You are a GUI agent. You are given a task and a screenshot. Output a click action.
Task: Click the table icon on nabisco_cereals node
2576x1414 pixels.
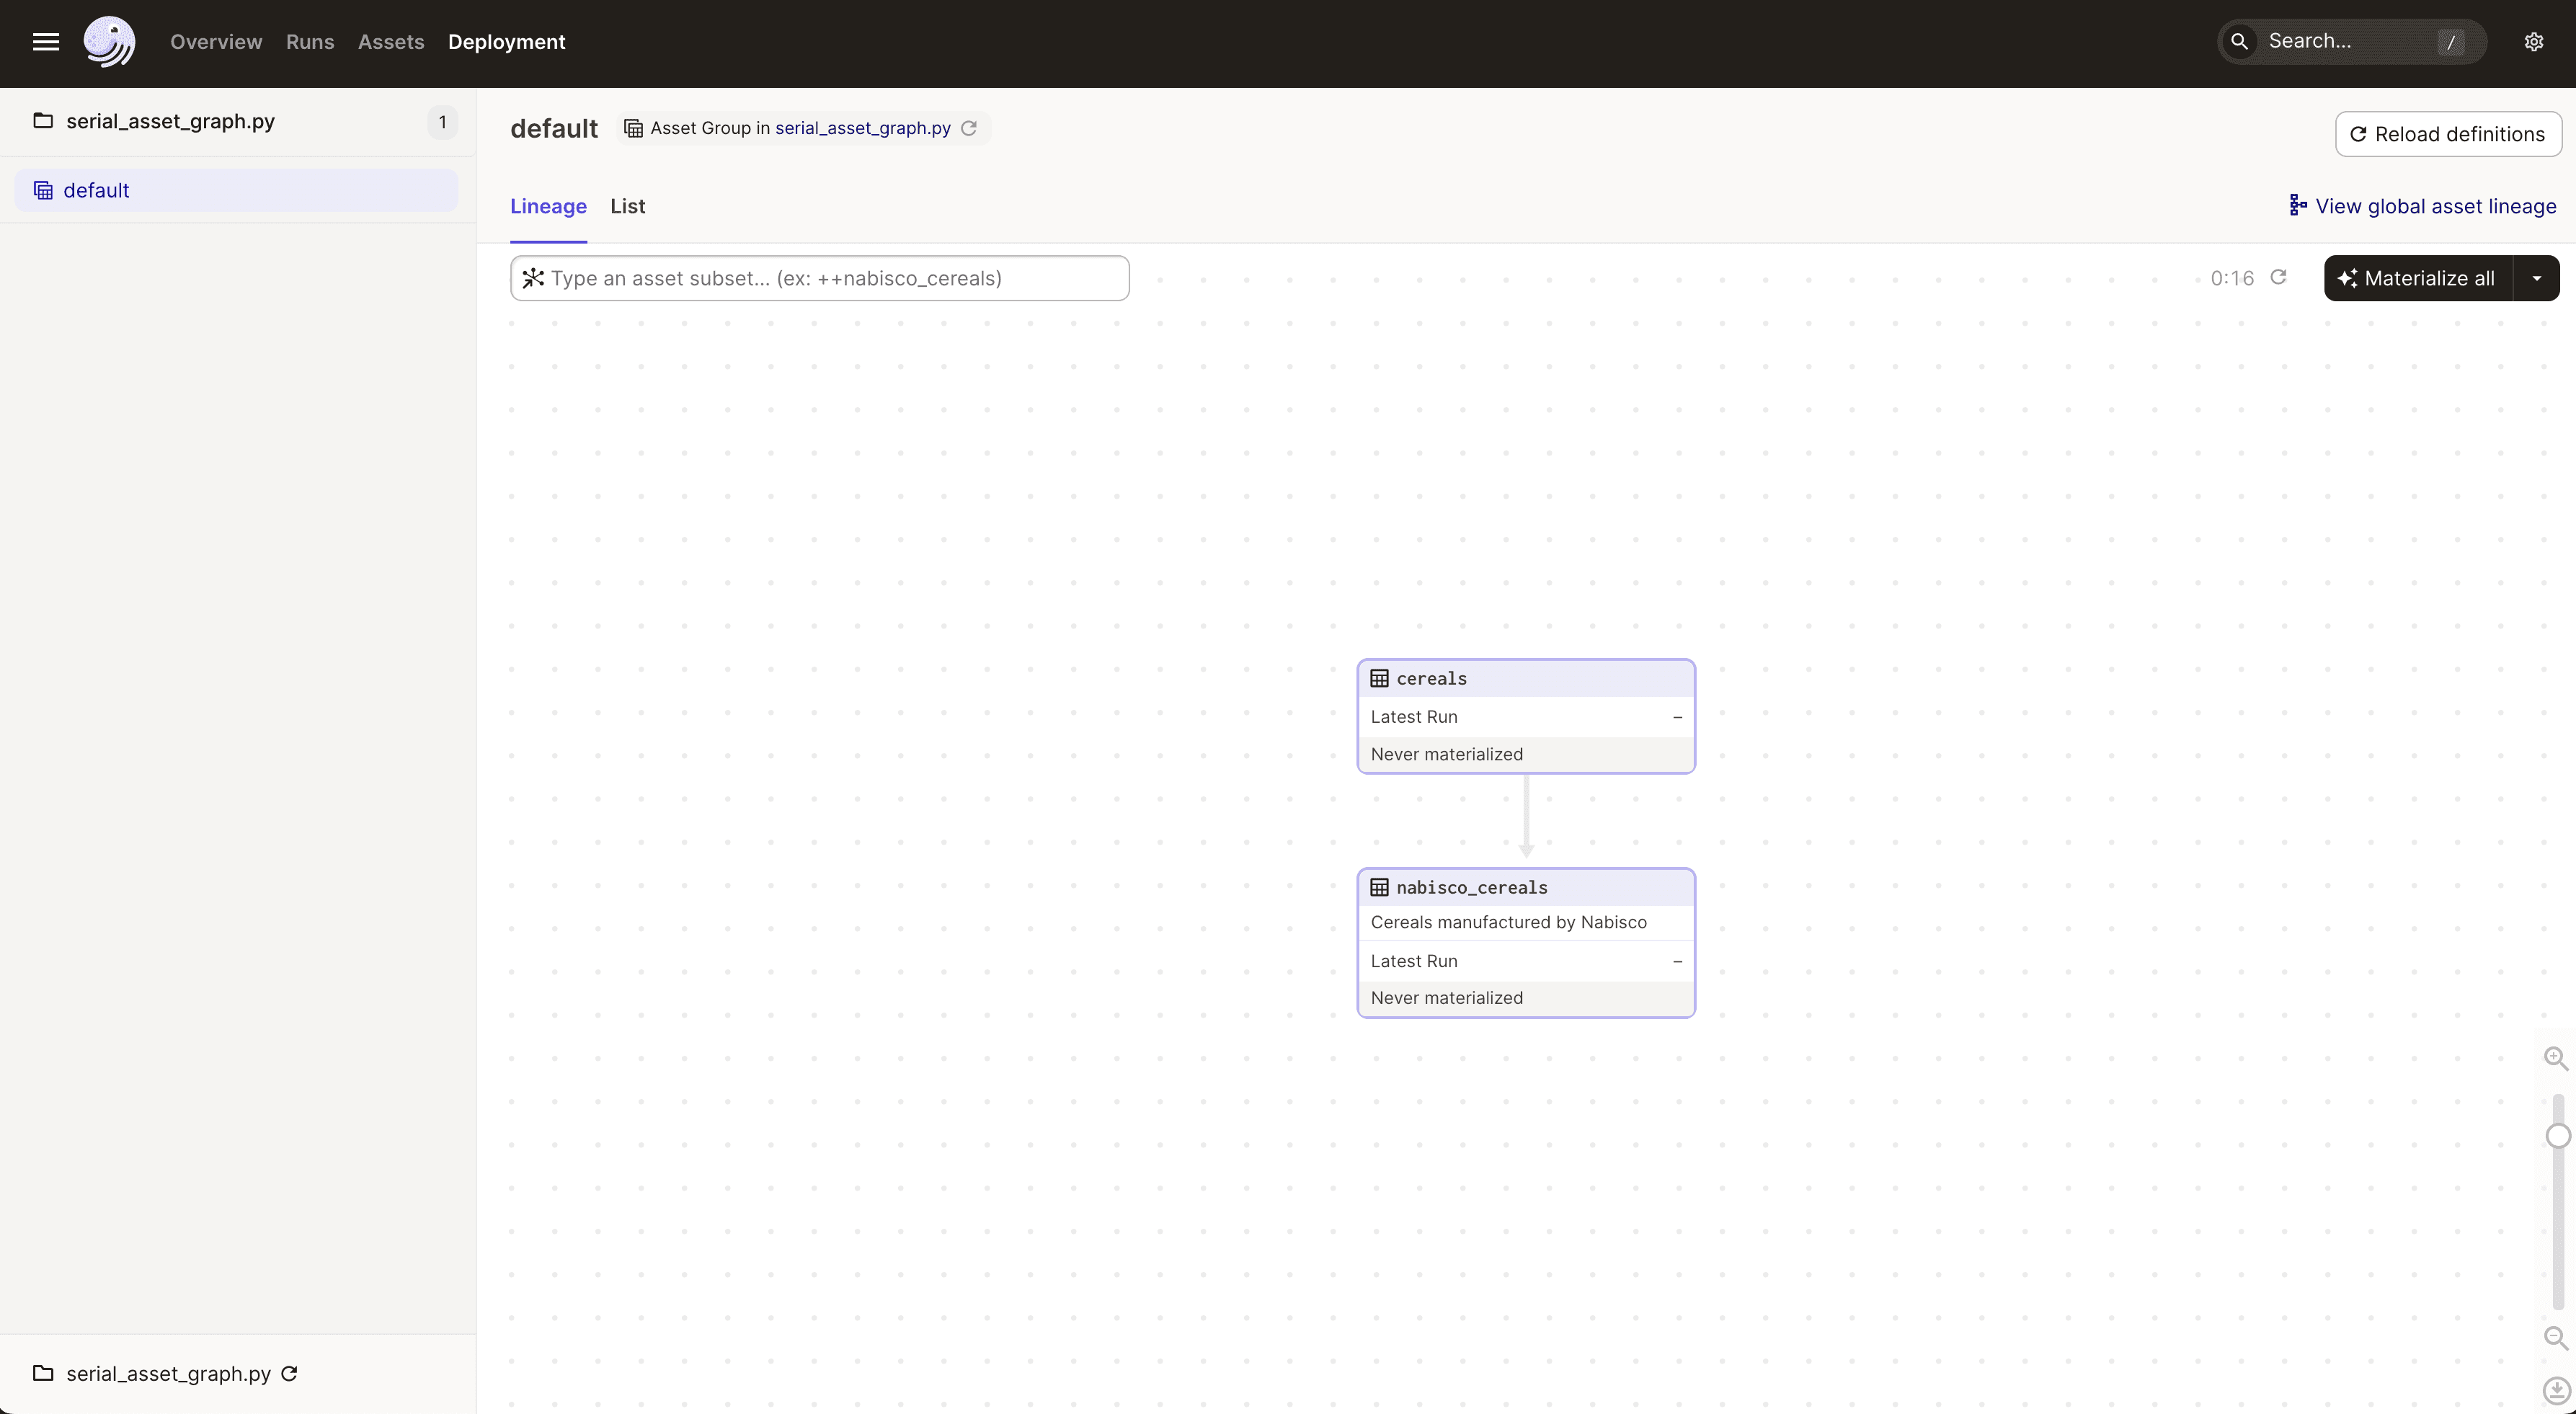tap(1379, 887)
